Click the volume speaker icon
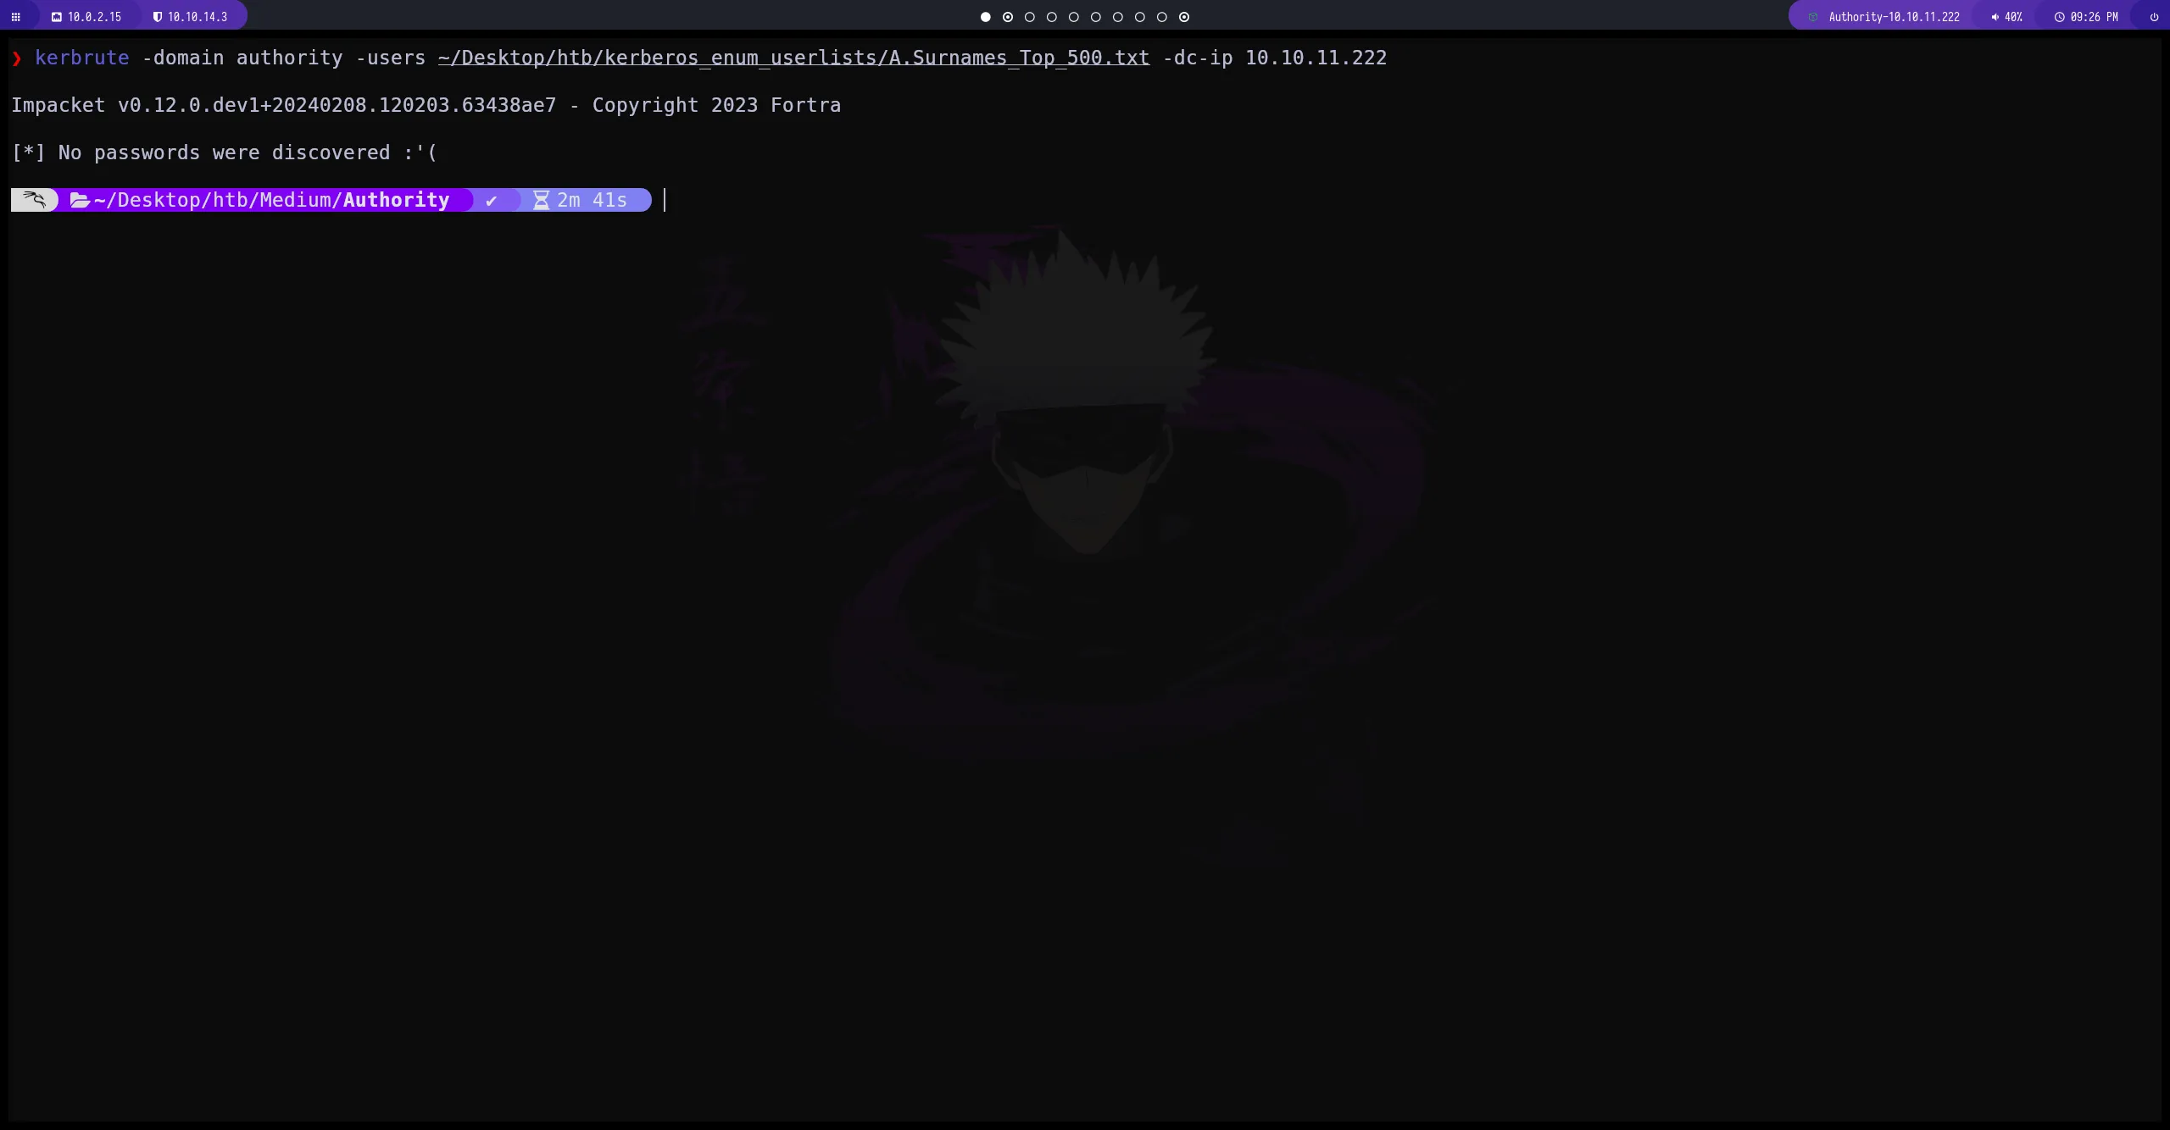The image size is (2170, 1130). tap(1995, 17)
